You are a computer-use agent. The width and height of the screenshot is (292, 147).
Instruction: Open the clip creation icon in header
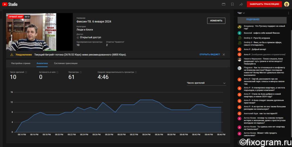[x=224, y=4]
